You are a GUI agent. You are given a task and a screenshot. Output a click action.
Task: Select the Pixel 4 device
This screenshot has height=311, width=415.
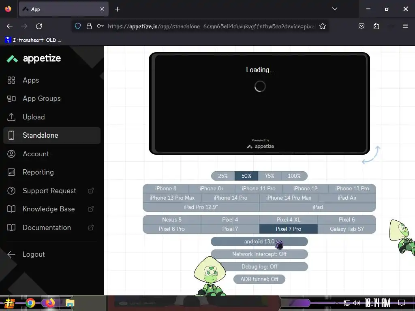pyautogui.click(x=230, y=220)
